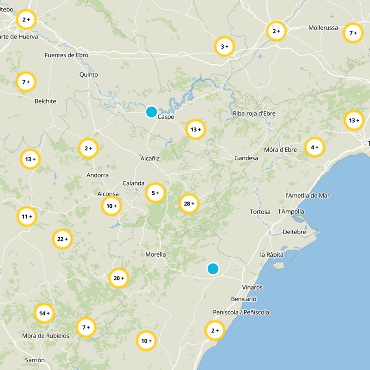Click the Belchite town label
The height and width of the screenshot is (370, 370).
45,101
